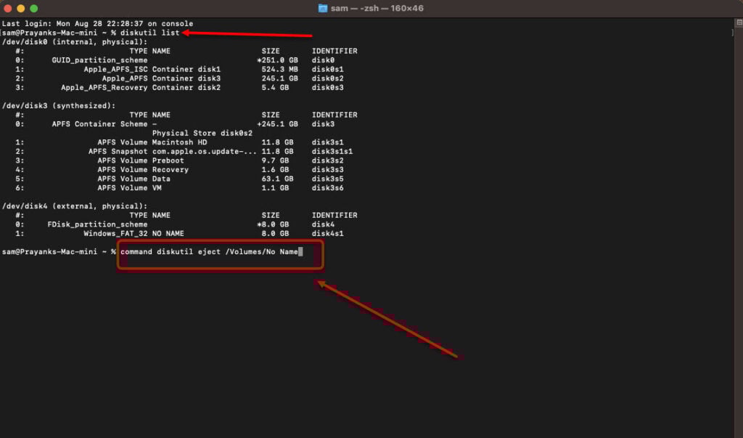Image resolution: width=743 pixels, height=438 pixels.
Task: Select the 'Apple_APFS_ISC' type entry
Action: point(115,69)
